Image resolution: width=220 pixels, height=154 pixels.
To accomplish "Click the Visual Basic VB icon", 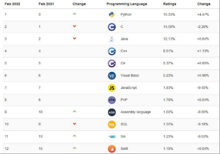I will (x=112, y=76).
